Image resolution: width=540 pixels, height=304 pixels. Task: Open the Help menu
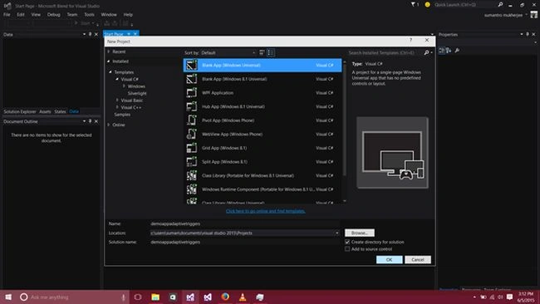point(128,14)
